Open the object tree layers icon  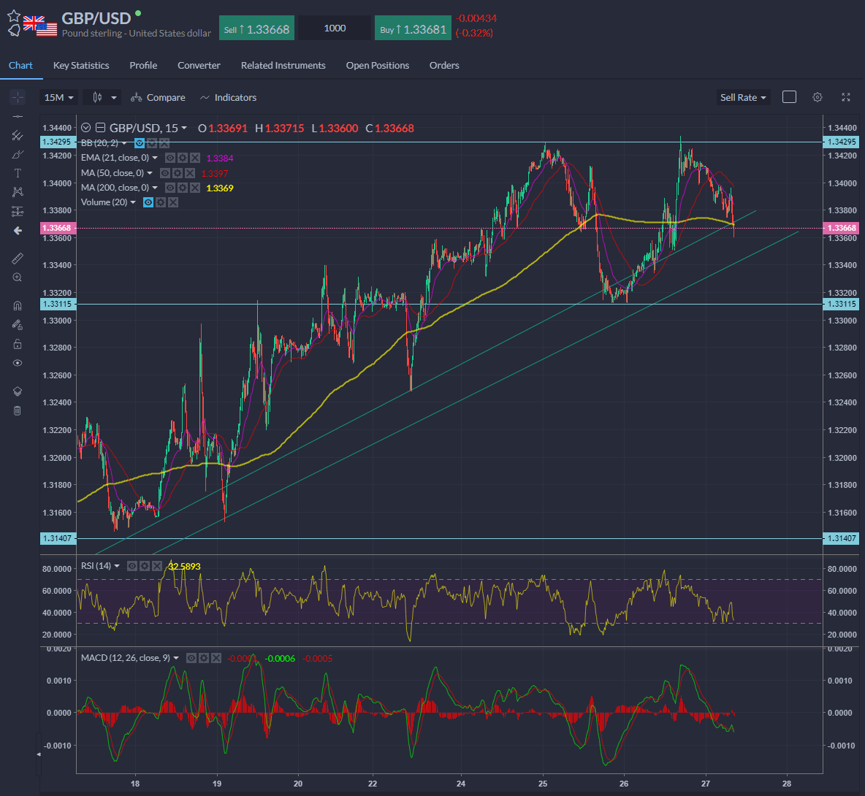[18, 391]
